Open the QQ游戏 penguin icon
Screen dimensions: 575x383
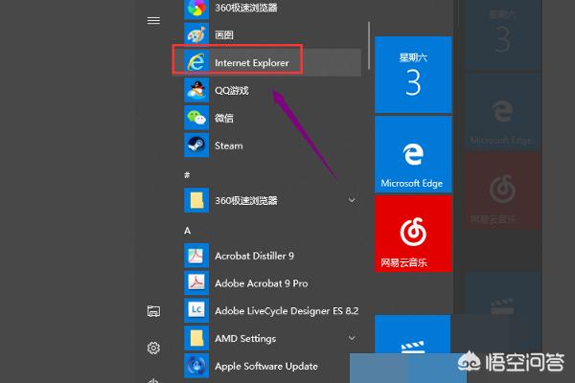click(196, 90)
